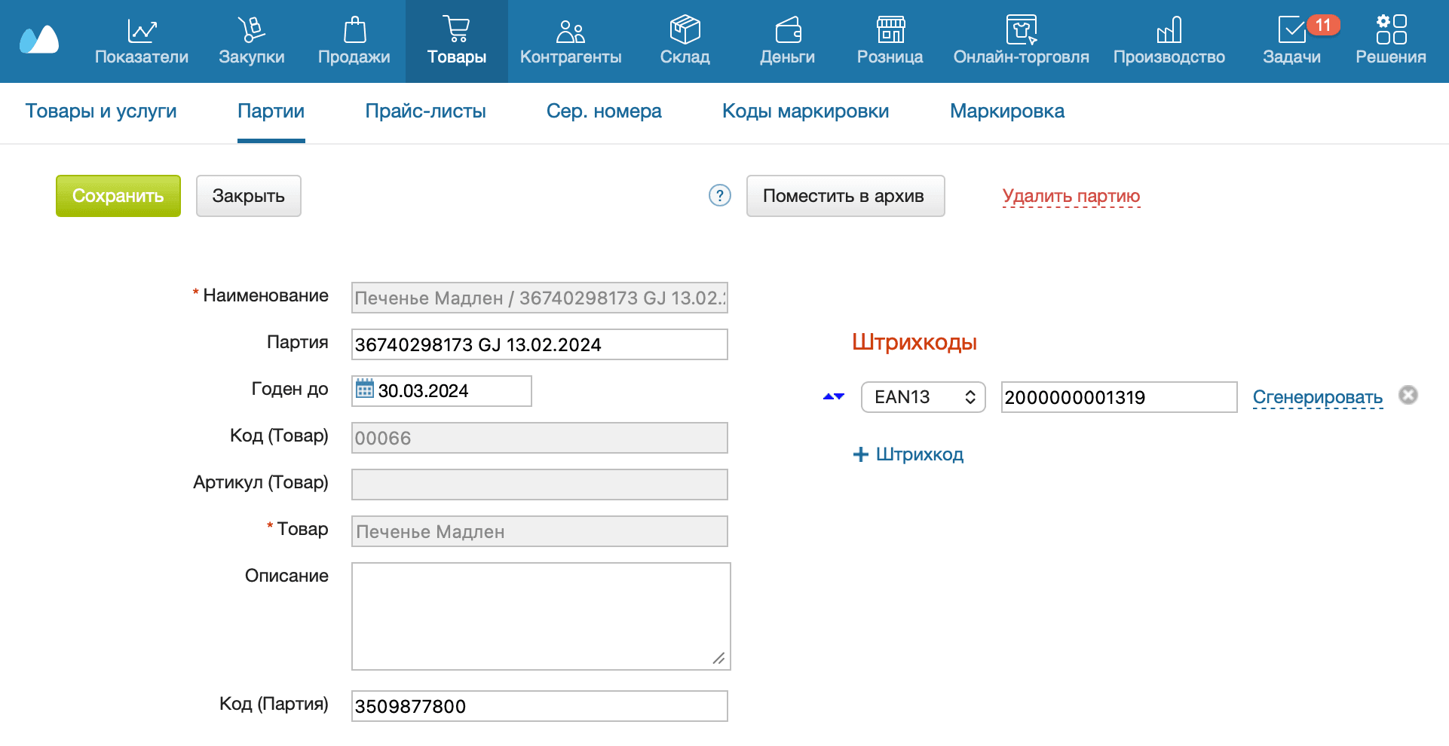Remove the barcode row with X icon
This screenshot has height=746, width=1449.
click(x=1408, y=395)
